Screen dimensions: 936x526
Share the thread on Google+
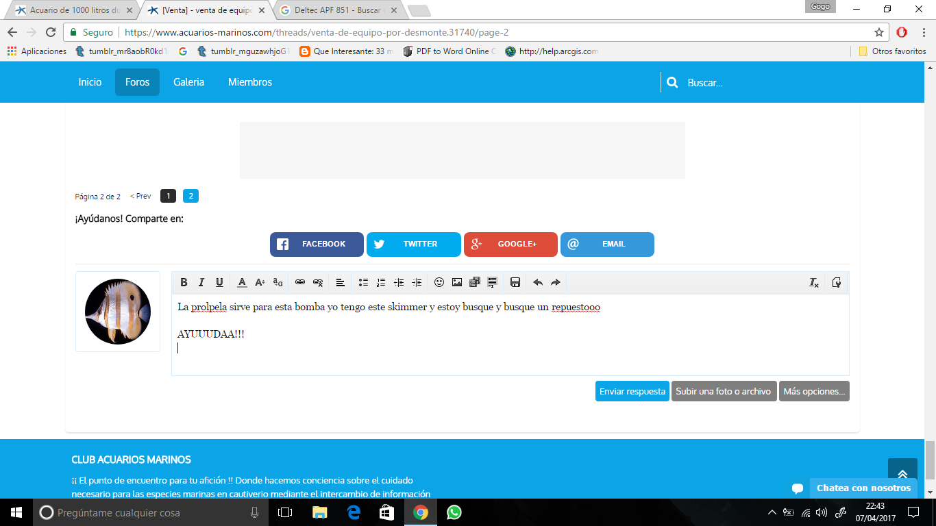510,245
